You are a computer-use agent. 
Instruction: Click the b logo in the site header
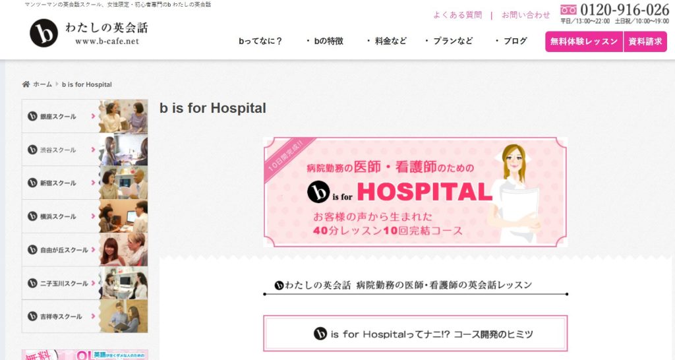tap(44, 33)
